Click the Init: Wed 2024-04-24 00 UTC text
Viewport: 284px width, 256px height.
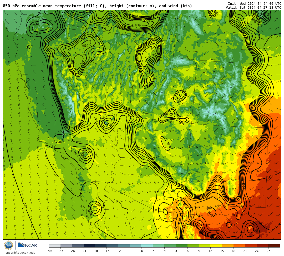(254, 4)
